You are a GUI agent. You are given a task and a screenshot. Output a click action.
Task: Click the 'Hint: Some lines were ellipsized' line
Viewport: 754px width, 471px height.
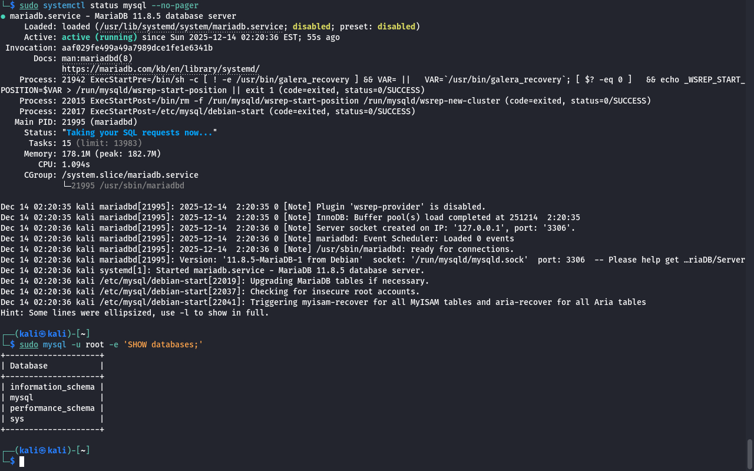tap(134, 313)
